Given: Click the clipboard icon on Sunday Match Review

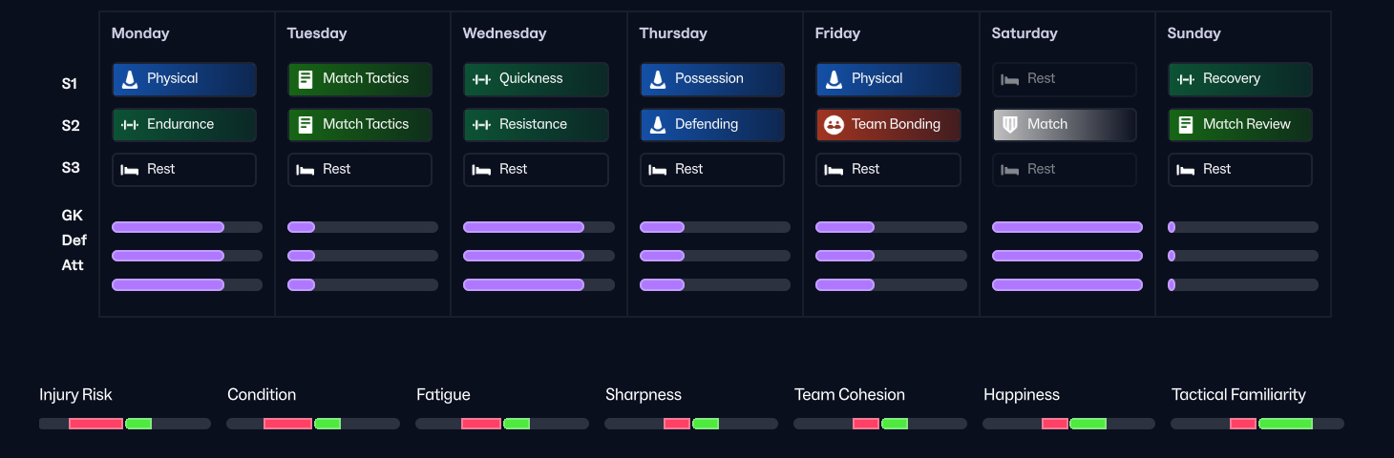Looking at the screenshot, I should pos(1185,125).
